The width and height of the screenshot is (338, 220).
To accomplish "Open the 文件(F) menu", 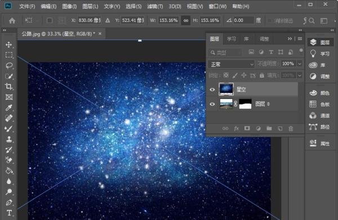I will click(27, 6).
